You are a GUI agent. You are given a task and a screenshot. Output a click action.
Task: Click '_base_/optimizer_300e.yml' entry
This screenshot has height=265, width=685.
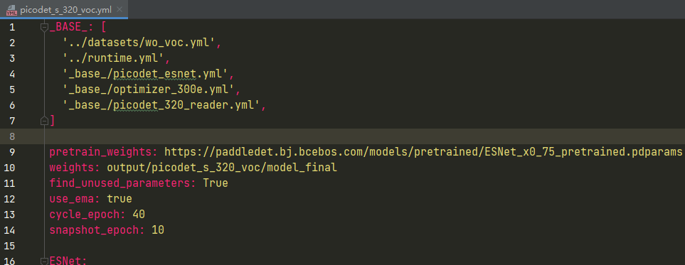(149, 90)
